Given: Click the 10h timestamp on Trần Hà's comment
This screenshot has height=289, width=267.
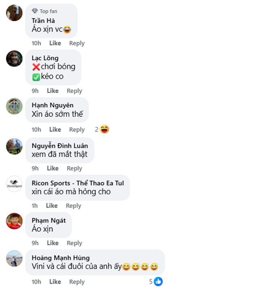Looking at the screenshot, I should (x=36, y=43).
